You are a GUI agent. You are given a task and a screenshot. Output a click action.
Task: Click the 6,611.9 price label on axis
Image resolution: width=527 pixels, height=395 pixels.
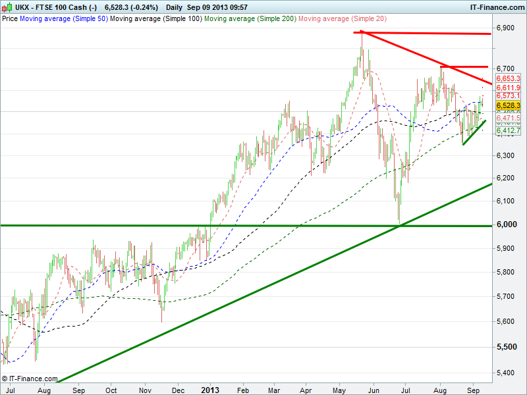coord(508,88)
